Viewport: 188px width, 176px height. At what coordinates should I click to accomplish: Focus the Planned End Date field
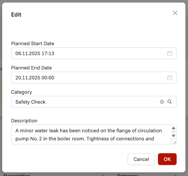coord(94,78)
